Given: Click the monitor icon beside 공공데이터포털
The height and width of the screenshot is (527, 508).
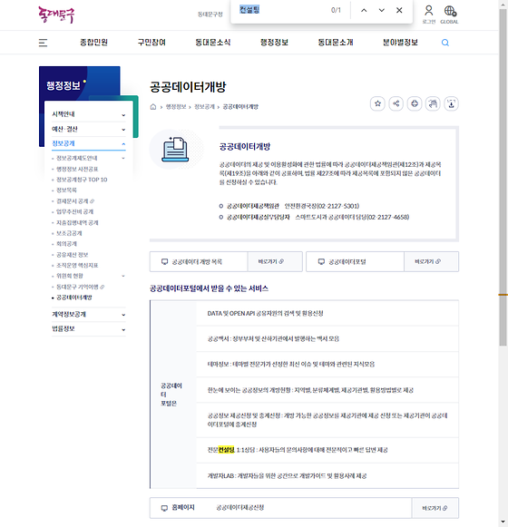Looking at the screenshot, I should coord(321,261).
